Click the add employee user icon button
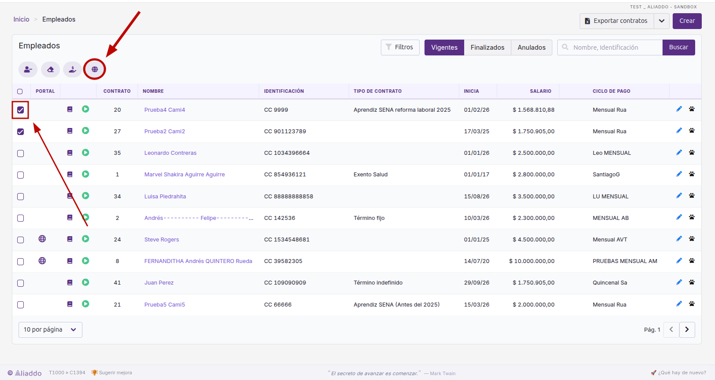Screen dimensions: 715x380 click(x=28, y=69)
